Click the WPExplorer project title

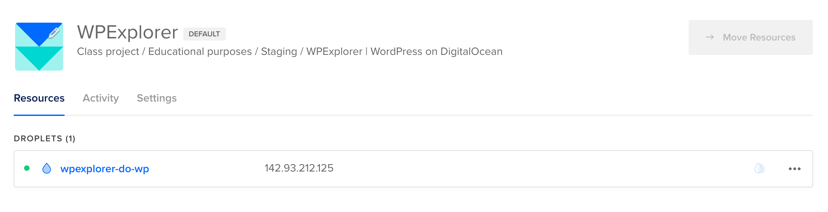click(x=127, y=32)
